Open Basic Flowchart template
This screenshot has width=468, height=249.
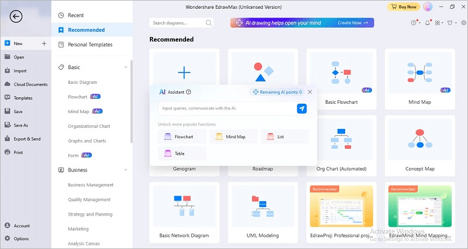click(x=341, y=79)
